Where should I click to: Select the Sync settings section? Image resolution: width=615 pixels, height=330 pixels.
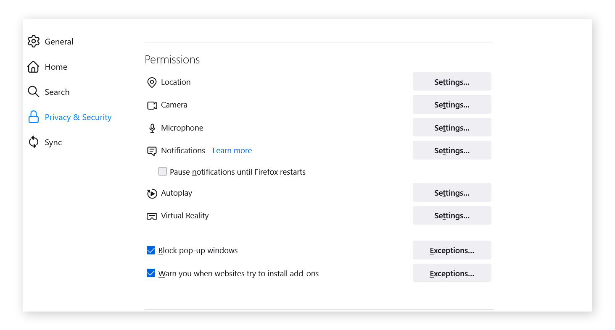[53, 142]
